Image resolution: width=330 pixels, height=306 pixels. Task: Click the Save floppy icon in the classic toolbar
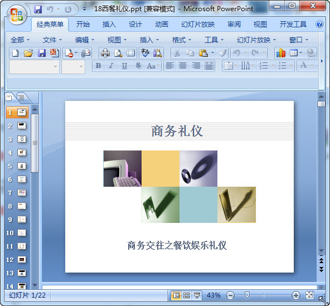click(42, 53)
